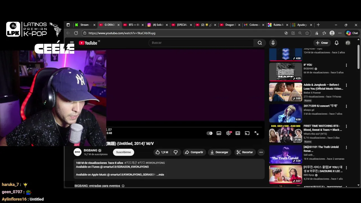This screenshot has width=361, height=203.
Task: Open Adele & Jungkook video thumbnail
Action: (285, 92)
